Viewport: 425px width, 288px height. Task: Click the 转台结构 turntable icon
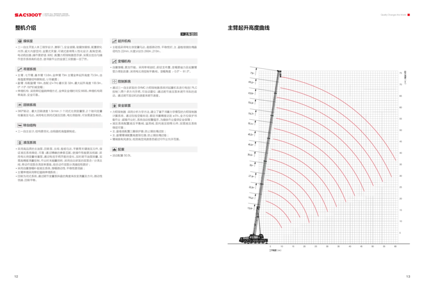(x=20, y=126)
